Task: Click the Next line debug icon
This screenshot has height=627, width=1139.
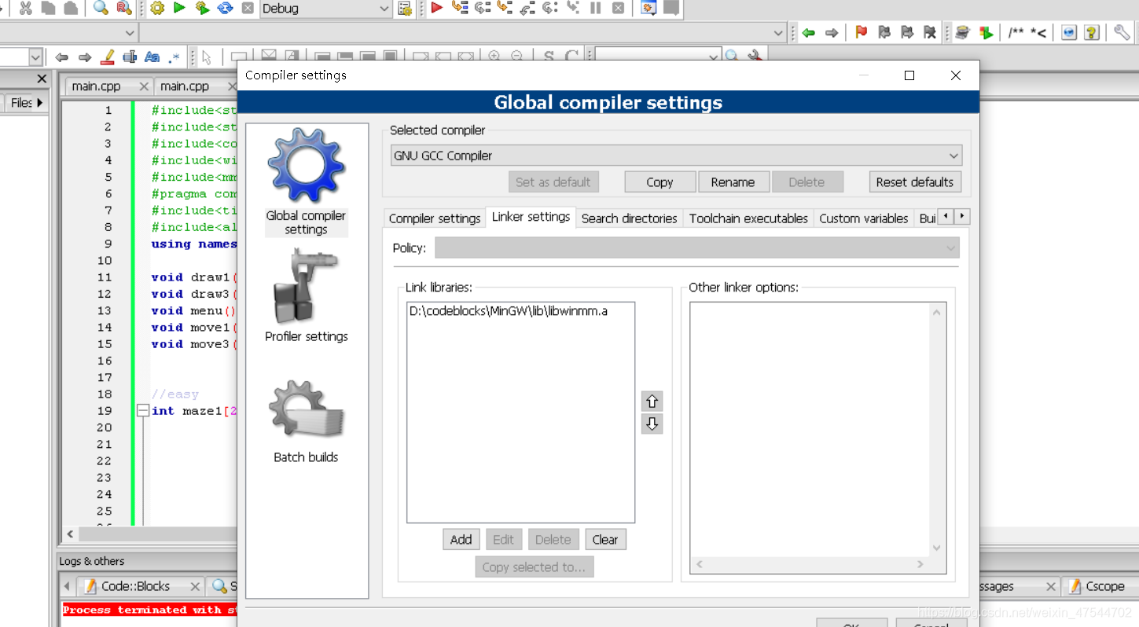Action: (x=483, y=8)
